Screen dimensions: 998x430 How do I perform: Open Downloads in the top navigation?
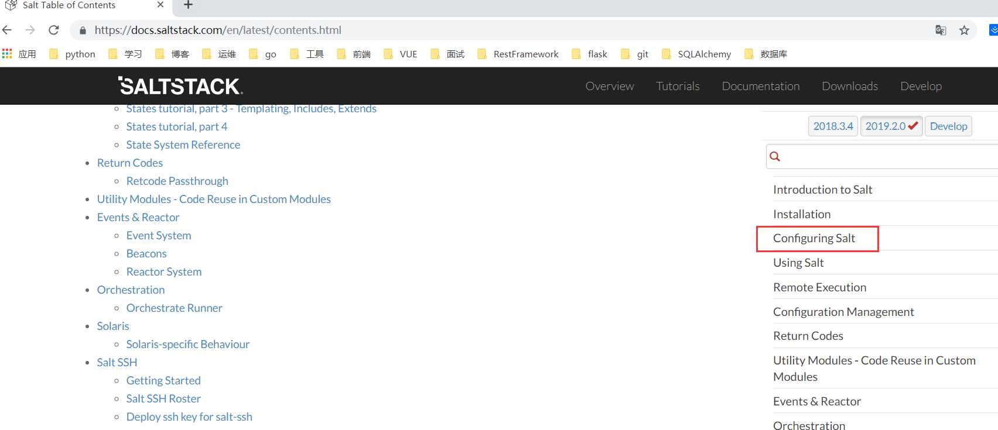click(850, 86)
